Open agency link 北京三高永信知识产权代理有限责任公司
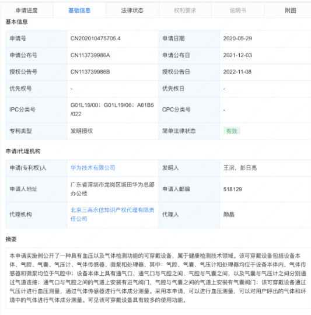The height and width of the screenshot is (315, 311). 112,214
